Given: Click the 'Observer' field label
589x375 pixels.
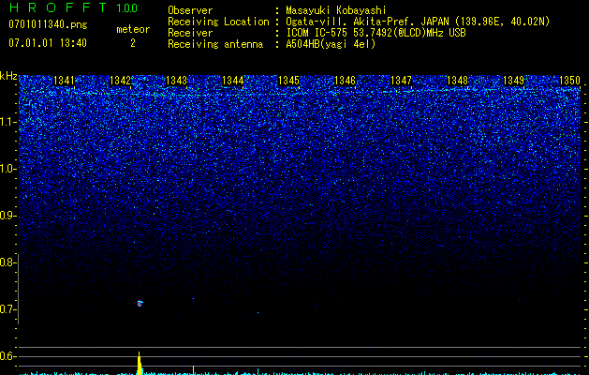Looking at the screenshot, I should click(190, 10).
